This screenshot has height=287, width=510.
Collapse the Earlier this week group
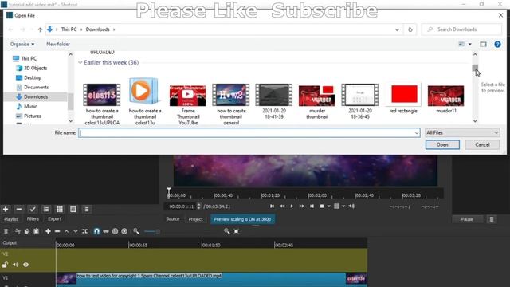pyautogui.click(x=80, y=62)
